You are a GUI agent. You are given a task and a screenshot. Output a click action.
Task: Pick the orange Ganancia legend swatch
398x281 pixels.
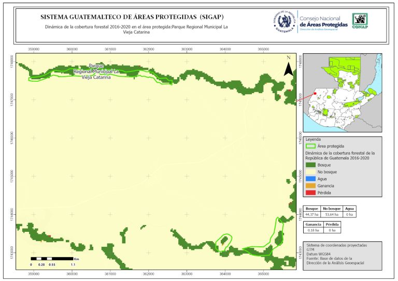(310, 186)
